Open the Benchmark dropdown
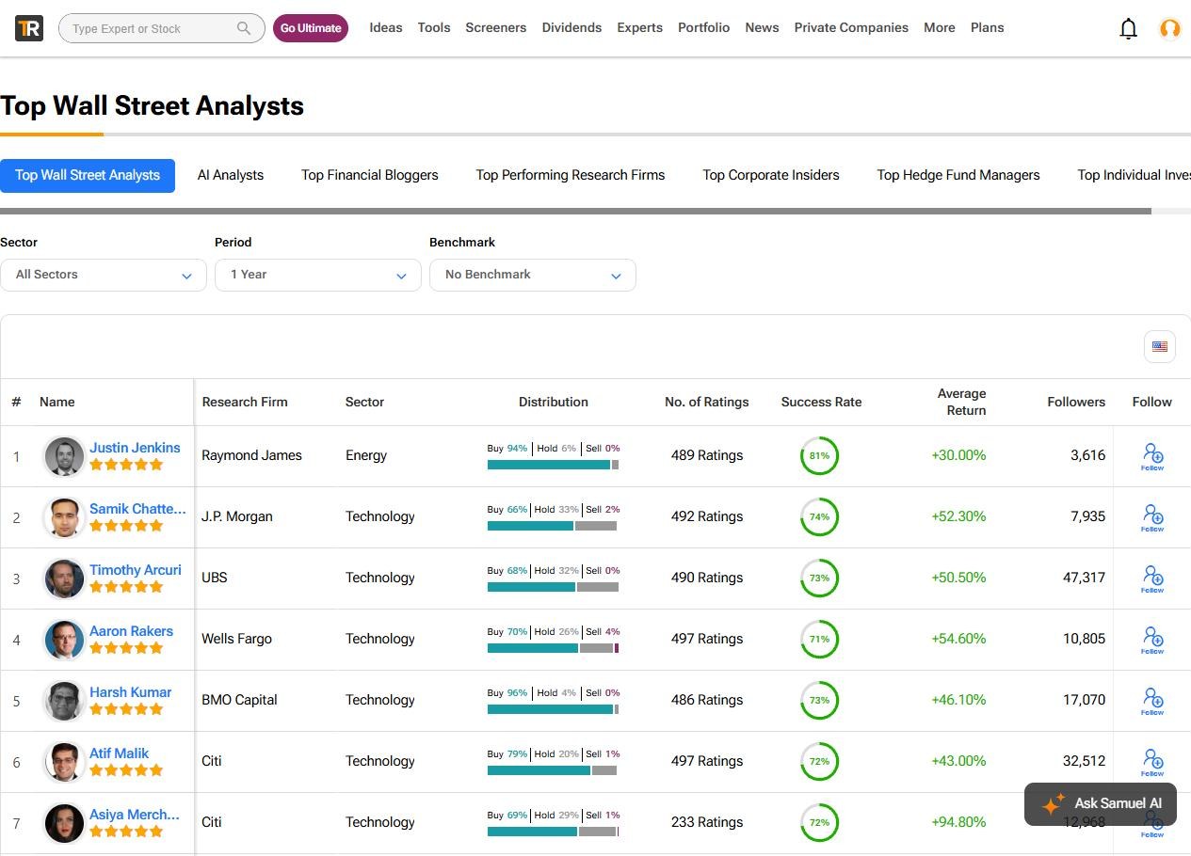Viewport: 1191px width, 856px height. (533, 275)
